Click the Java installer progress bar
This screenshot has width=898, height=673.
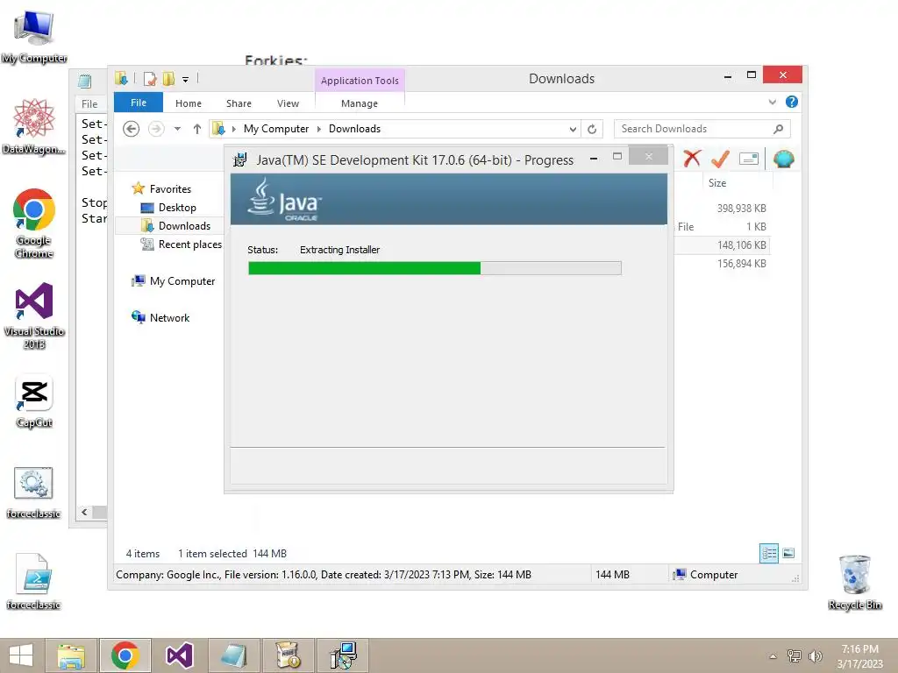coord(435,268)
